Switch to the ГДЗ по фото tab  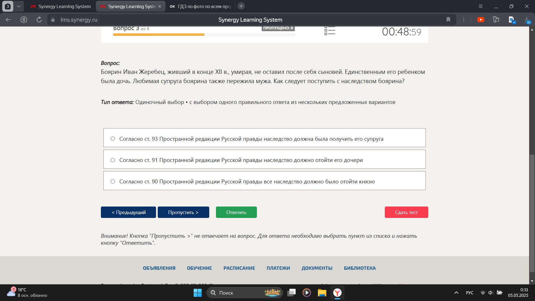pyautogui.click(x=201, y=6)
